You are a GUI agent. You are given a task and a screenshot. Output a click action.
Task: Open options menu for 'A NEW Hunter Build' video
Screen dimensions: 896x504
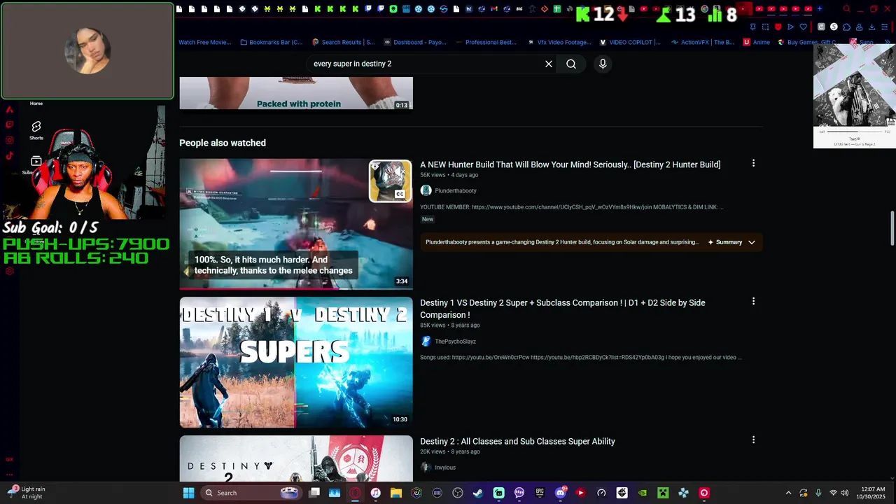(753, 163)
